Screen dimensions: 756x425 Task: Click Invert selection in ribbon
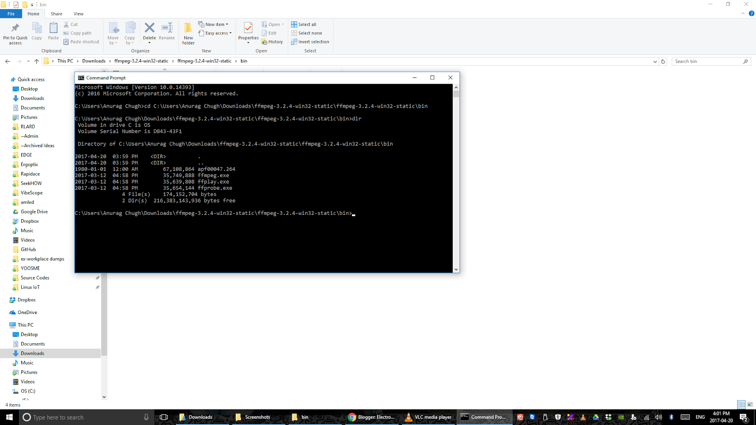pos(310,42)
